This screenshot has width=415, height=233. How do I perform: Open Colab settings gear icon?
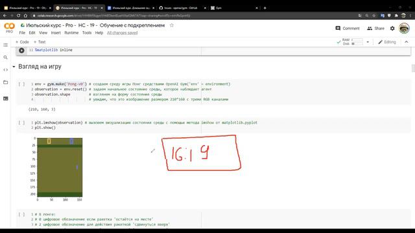(x=392, y=28)
